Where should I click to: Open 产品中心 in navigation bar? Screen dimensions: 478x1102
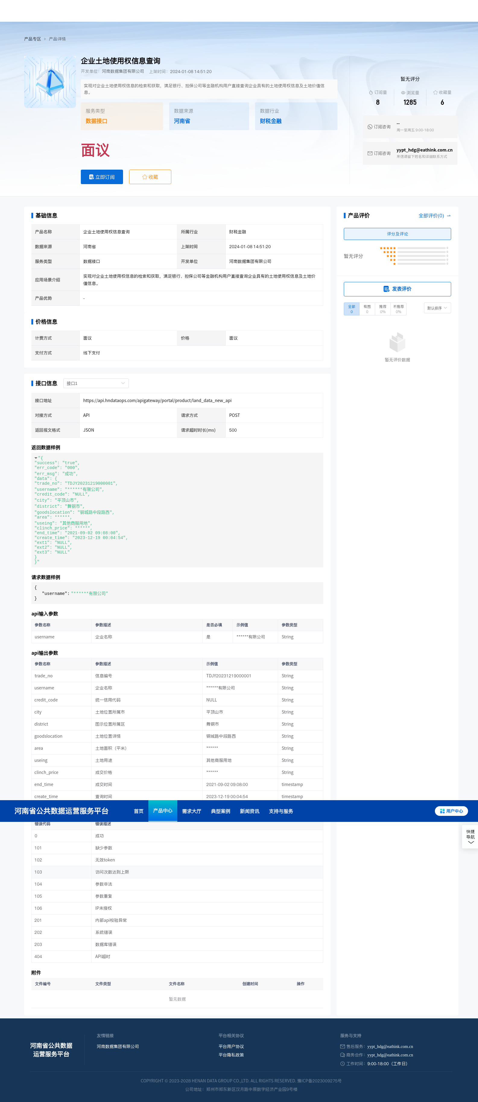click(x=163, y=811)
